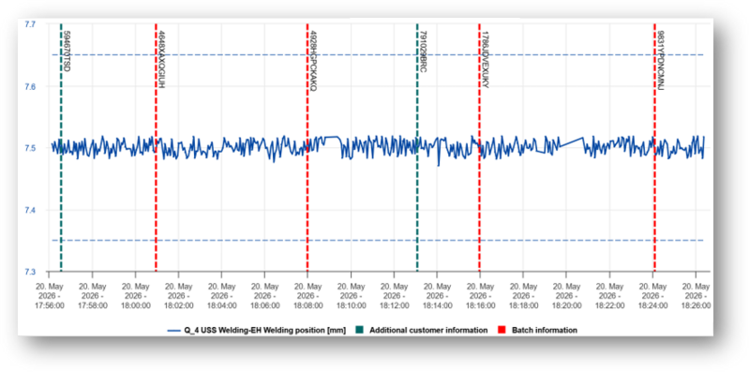749x372 pixels.
Task: Select the red batch marker label 1786JDVEXUKY
Action: point(485,60)
